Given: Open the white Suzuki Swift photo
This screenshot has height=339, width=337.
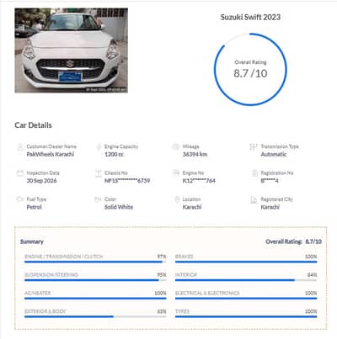Looking at the screenshot, I should click(x=72, y=50).
